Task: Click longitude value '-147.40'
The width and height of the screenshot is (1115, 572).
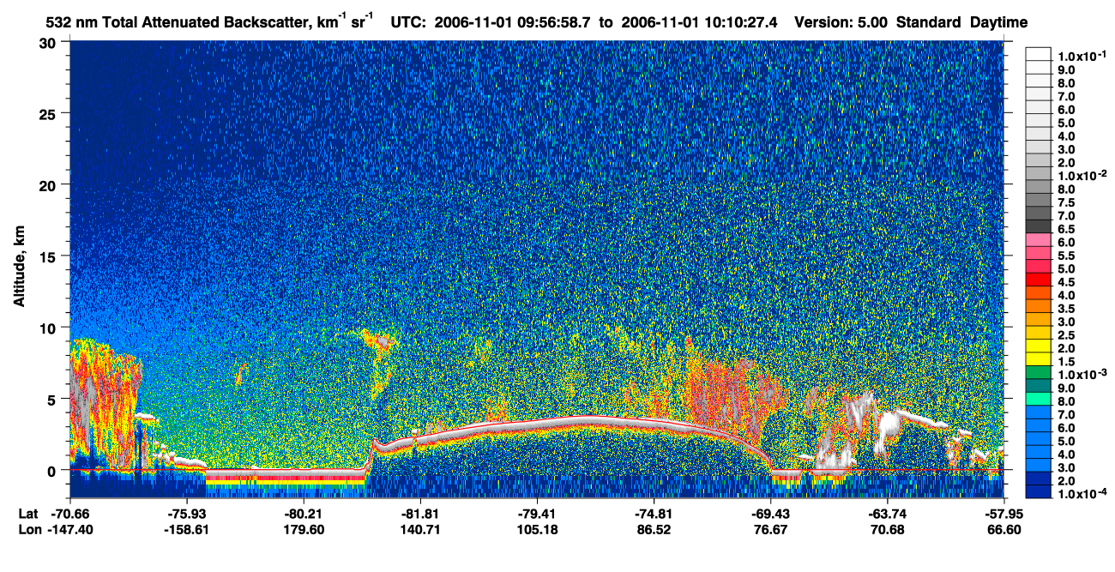Action: [69, 530]
